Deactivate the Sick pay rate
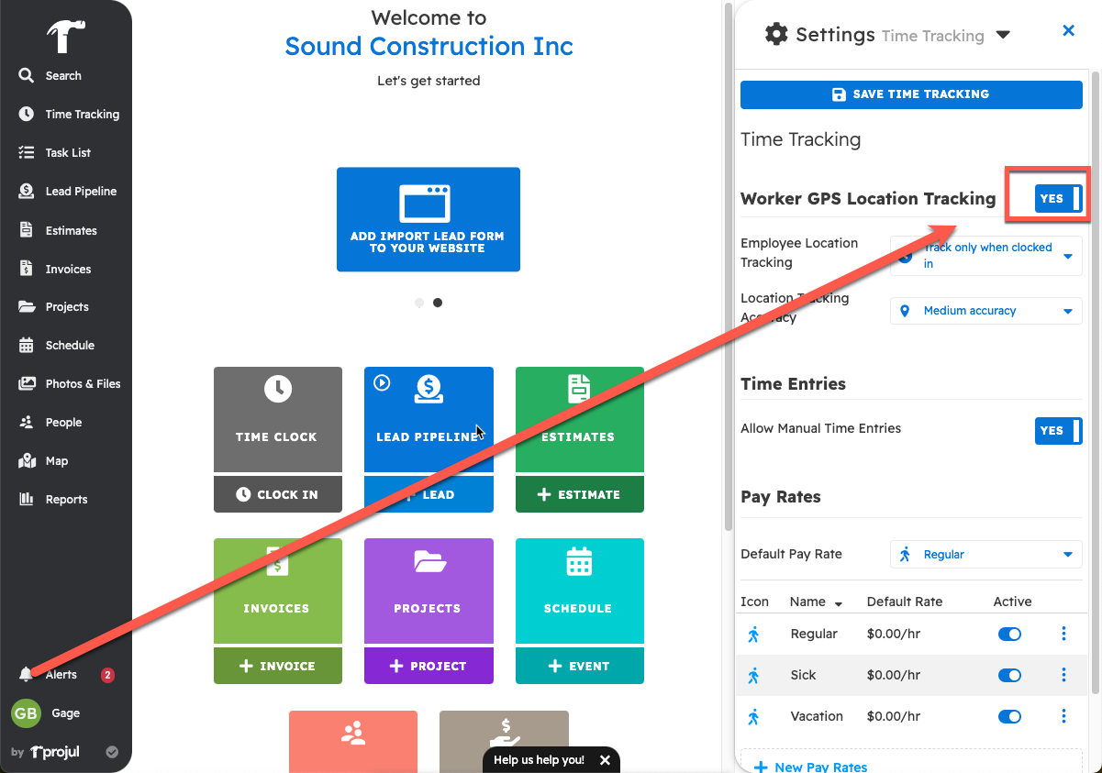The width and height of the screenshot is (1102, 773). click(x=1009, y=675)
